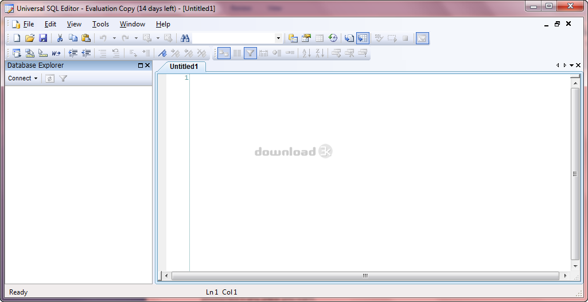Click the vertical scrollbar down arrow
This screenshot has width=588, height=302.
(x=575, y=266)
